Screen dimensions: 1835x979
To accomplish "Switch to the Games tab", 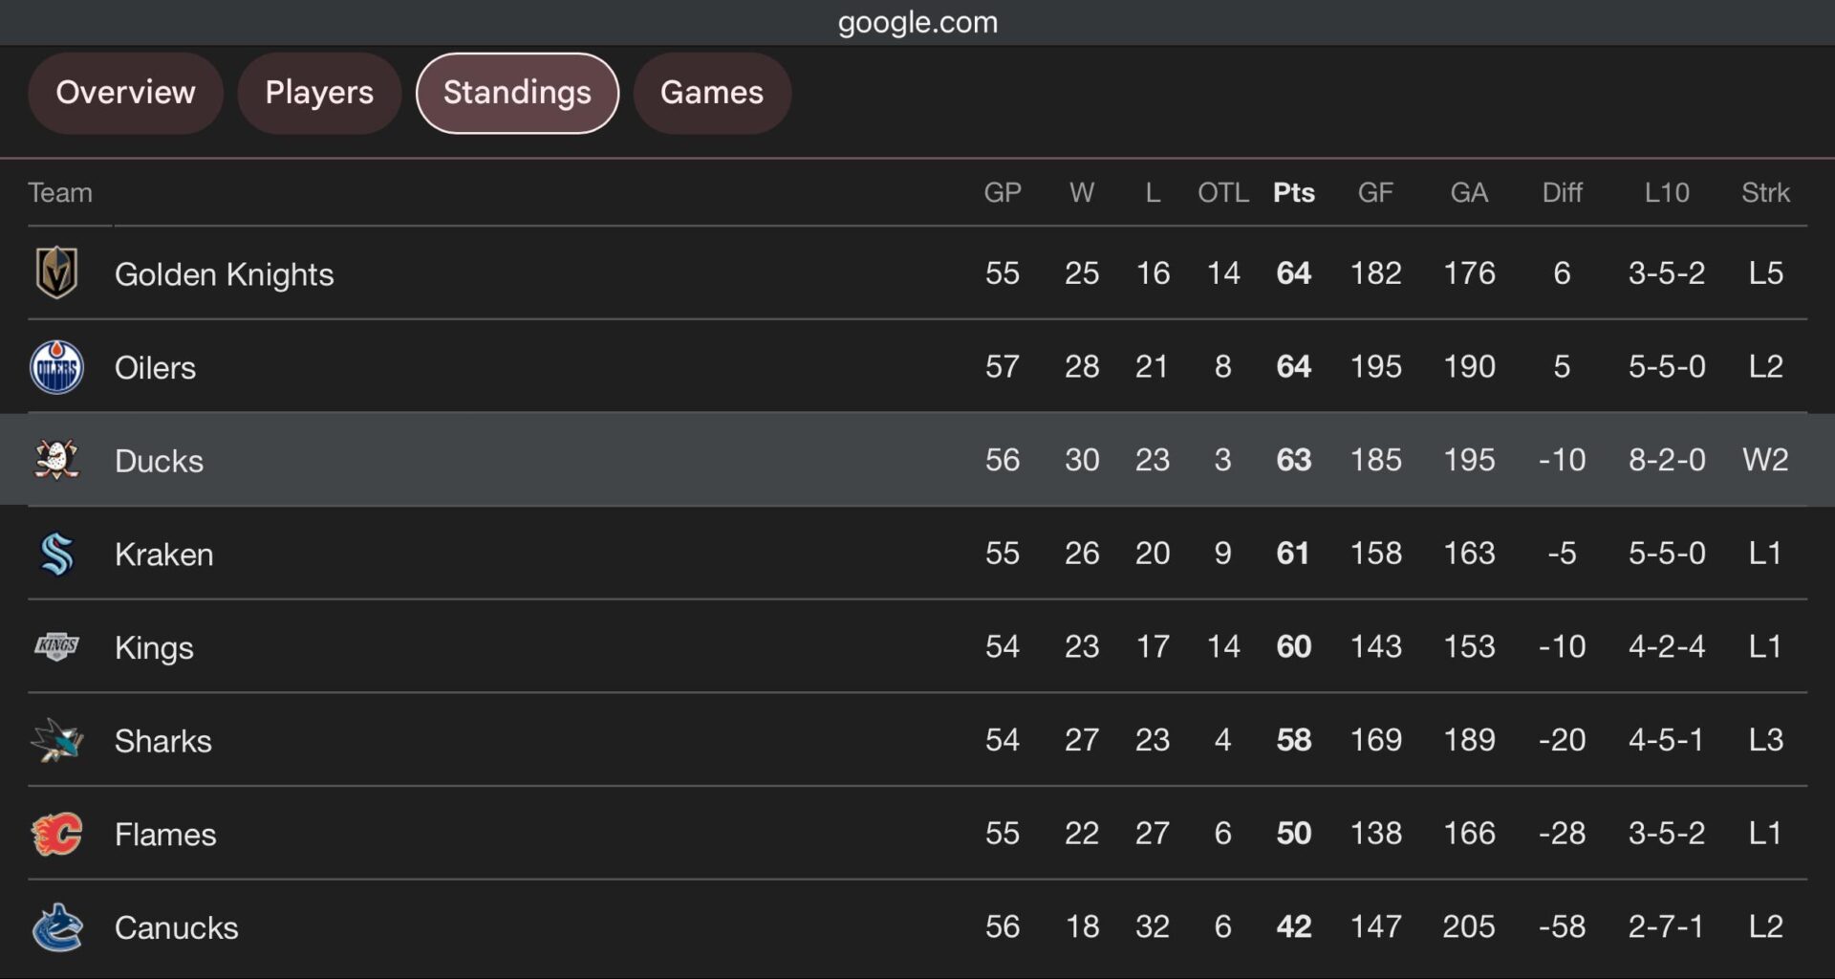I will pyautogui.click(x=712, y=93).
